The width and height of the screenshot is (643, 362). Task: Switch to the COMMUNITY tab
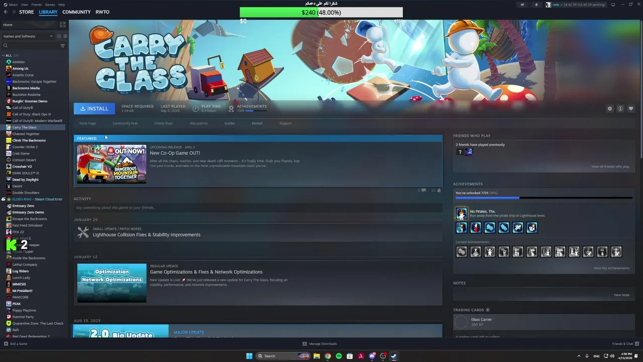76,12
